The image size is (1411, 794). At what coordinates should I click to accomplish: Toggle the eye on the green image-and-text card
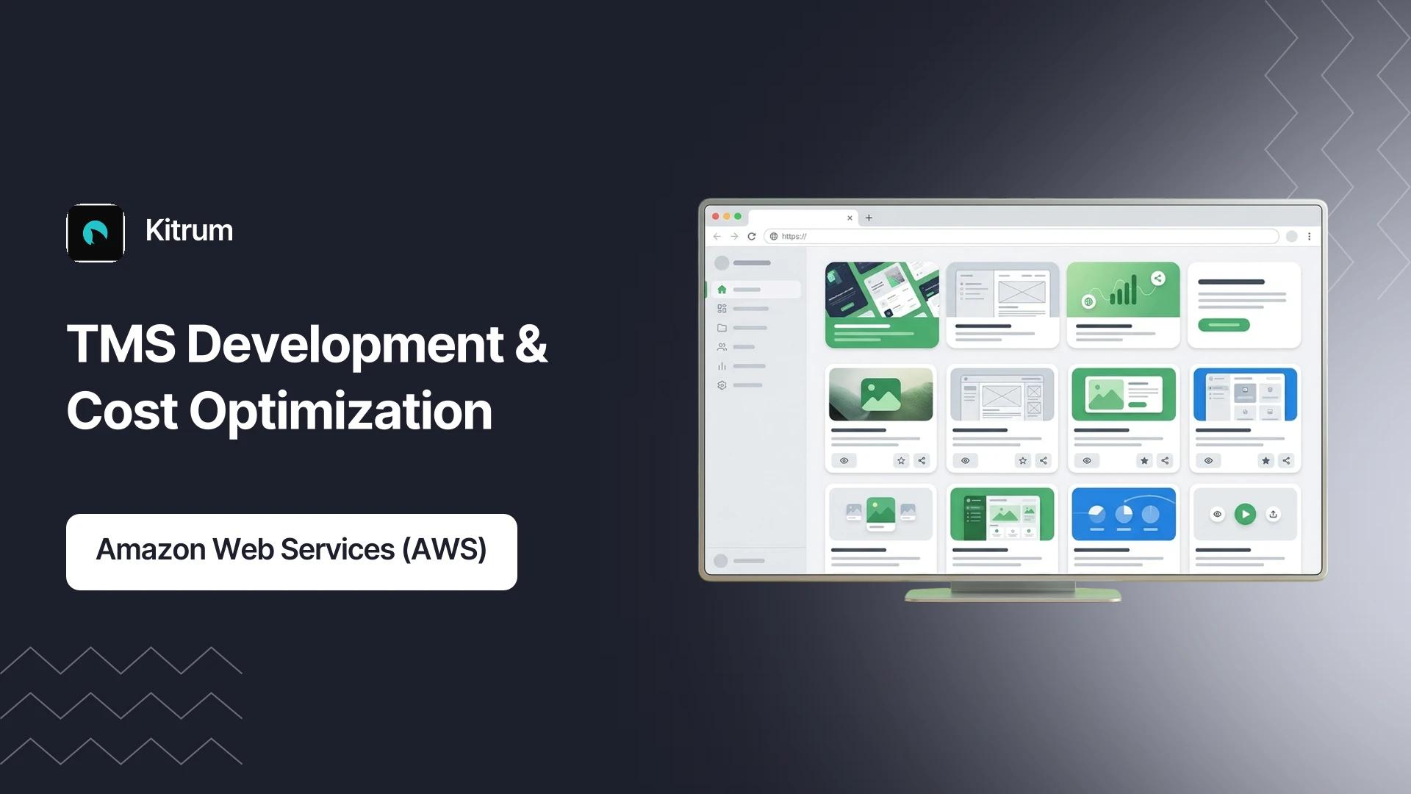click(1087, 461)
